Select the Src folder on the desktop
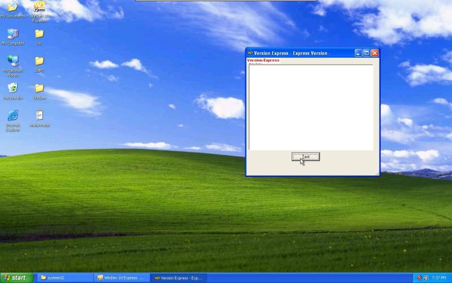 click(x=40, y=37)
